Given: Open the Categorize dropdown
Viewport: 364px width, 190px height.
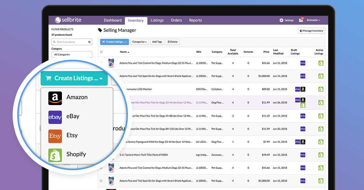Looking at the screenshot, I should pos(140,42).
